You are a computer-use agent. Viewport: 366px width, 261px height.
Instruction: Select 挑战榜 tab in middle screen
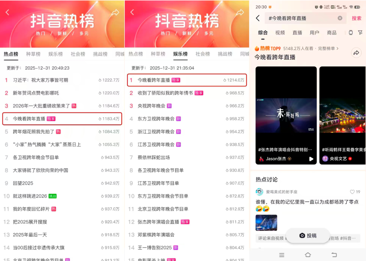tap(225, 54)
